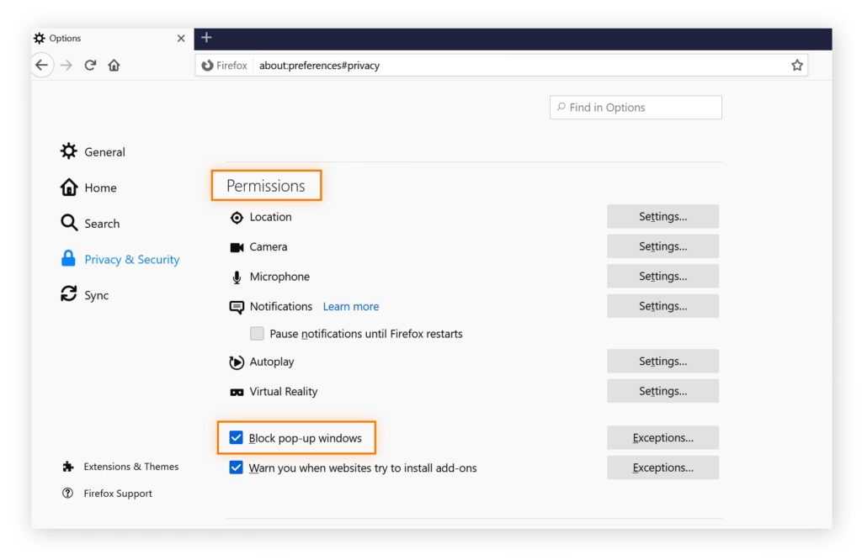The height and width of the screenshot is (560, 862).
Task: Close the Options tab
Action: [x=181, y=39]
